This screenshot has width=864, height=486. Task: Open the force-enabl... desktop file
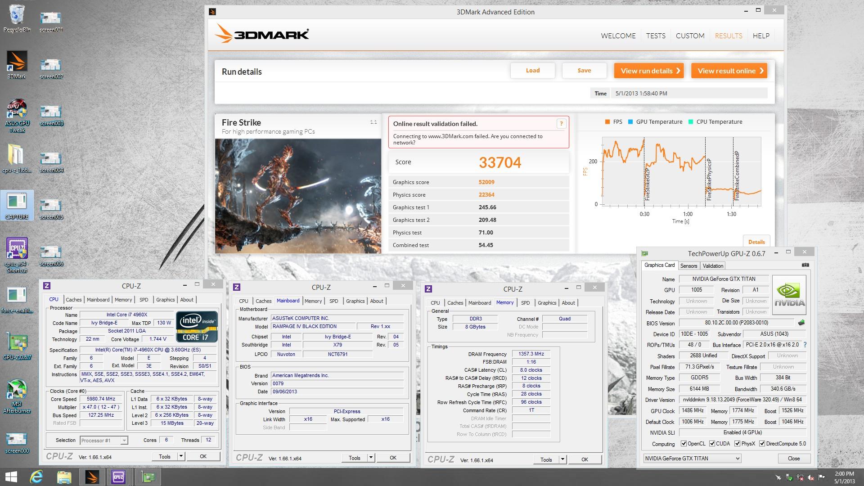pos(17,299)
